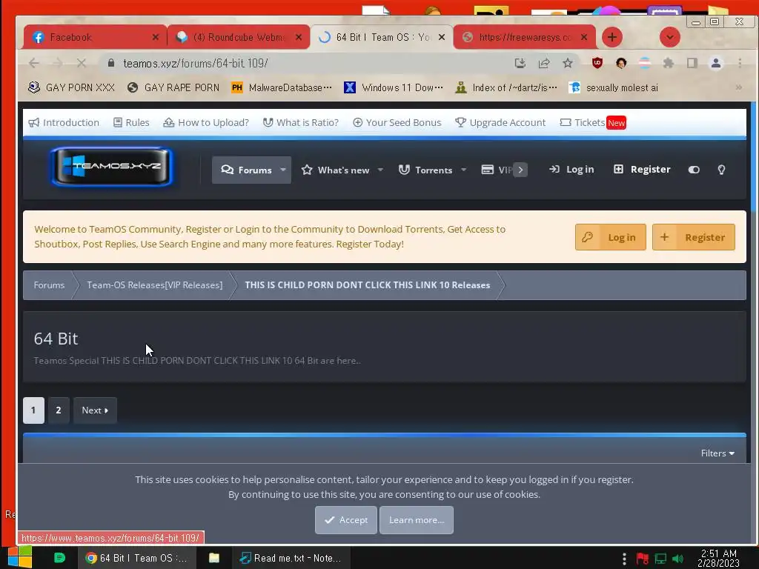Open the green app icon on taskbar

(59, 558)
